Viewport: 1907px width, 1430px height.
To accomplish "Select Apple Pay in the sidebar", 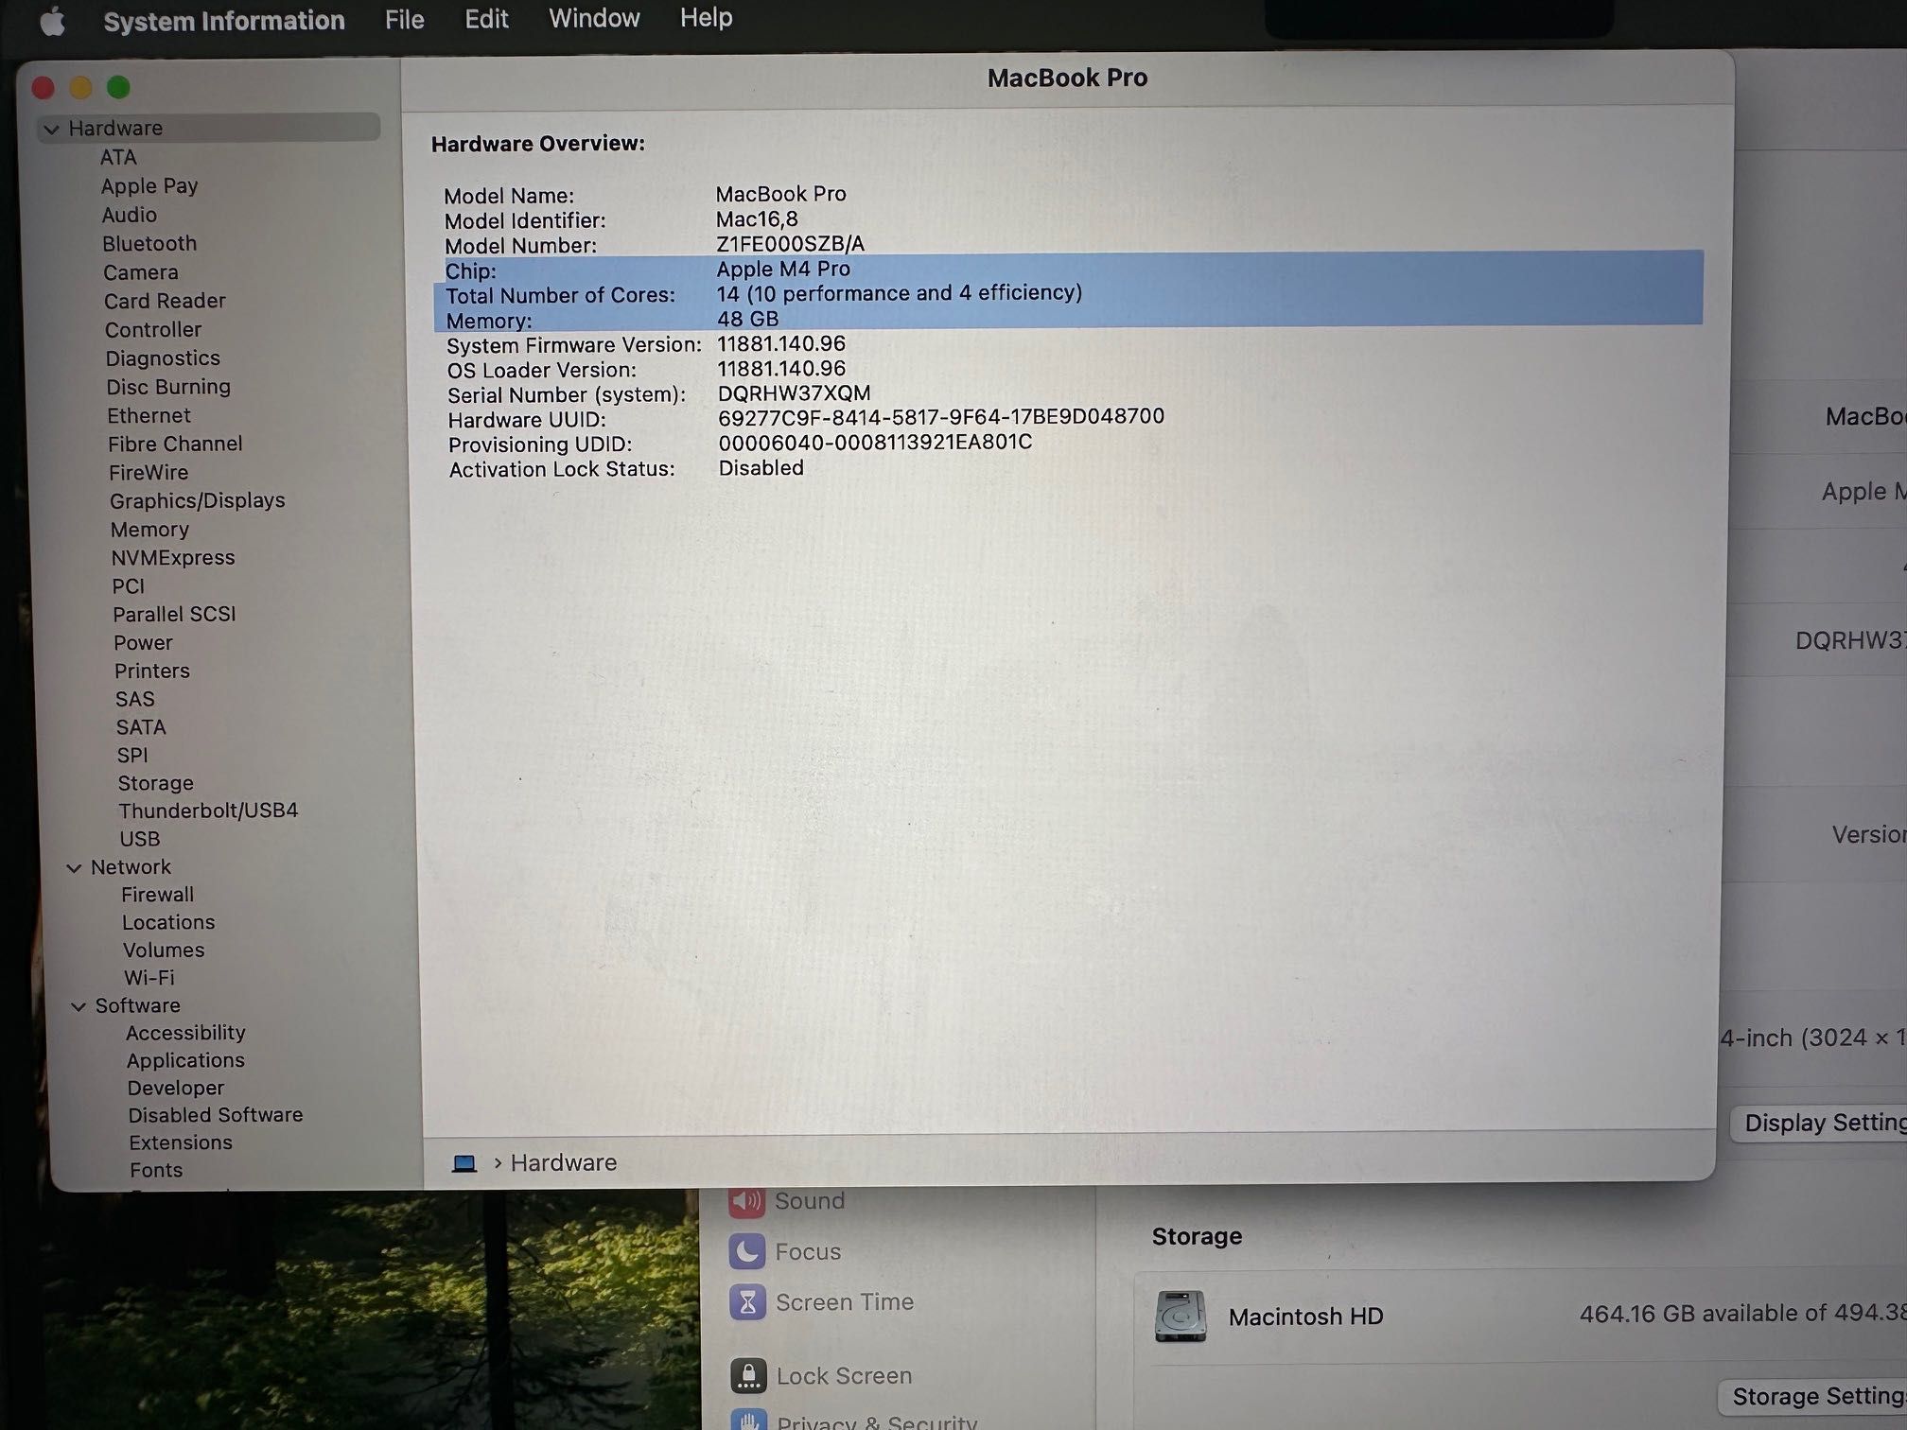I will pos(149,186).
